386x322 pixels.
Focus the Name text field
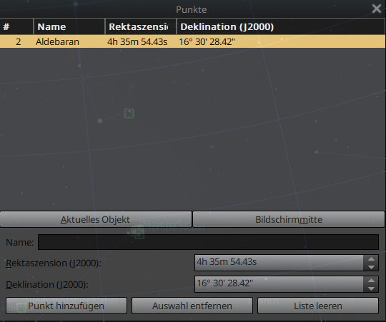click(208, 242)
